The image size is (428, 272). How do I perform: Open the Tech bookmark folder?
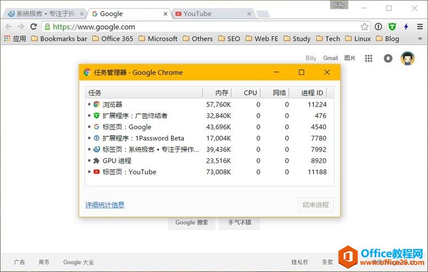pyautogui.click(x=328, y=38)
